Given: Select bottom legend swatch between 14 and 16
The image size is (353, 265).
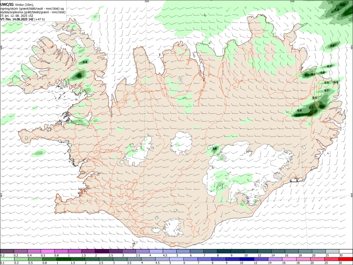Looking at the screenshot, I should 275,259.
